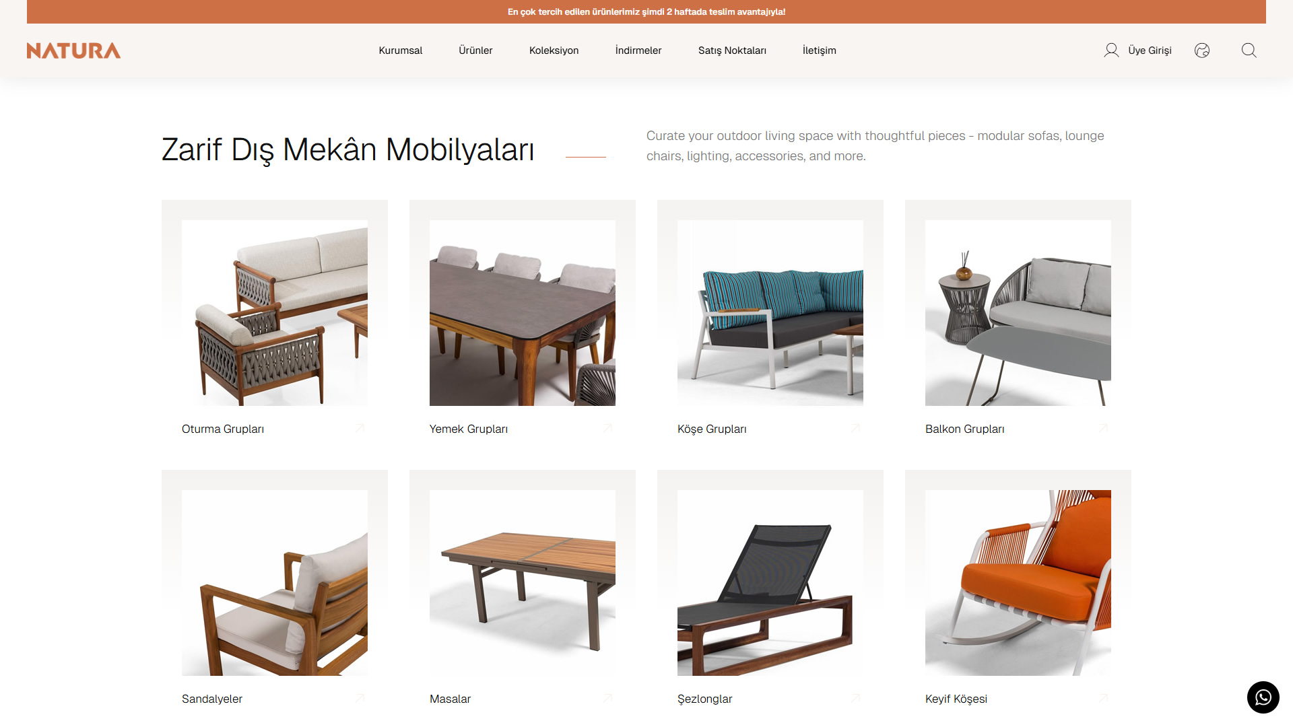Open the Şezlonglar category link
The width and height of the screenshot is (1293, 727).
click(704, 699)
